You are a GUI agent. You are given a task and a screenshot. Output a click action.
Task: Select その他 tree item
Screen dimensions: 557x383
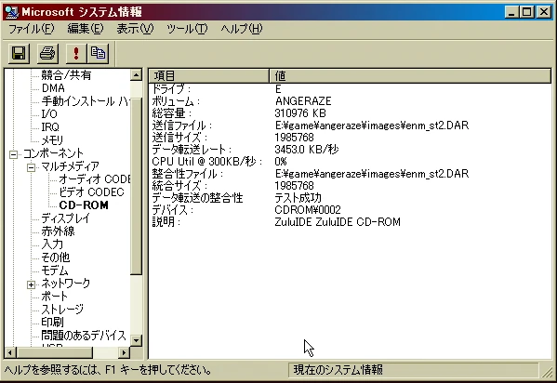(x=56, y=258)
